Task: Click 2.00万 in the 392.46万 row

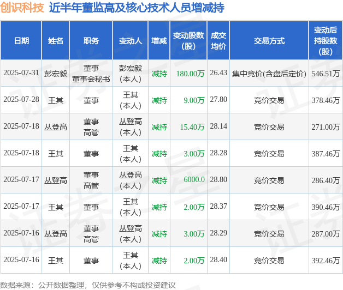Action: pyautogui.click(x=194, y=261)
